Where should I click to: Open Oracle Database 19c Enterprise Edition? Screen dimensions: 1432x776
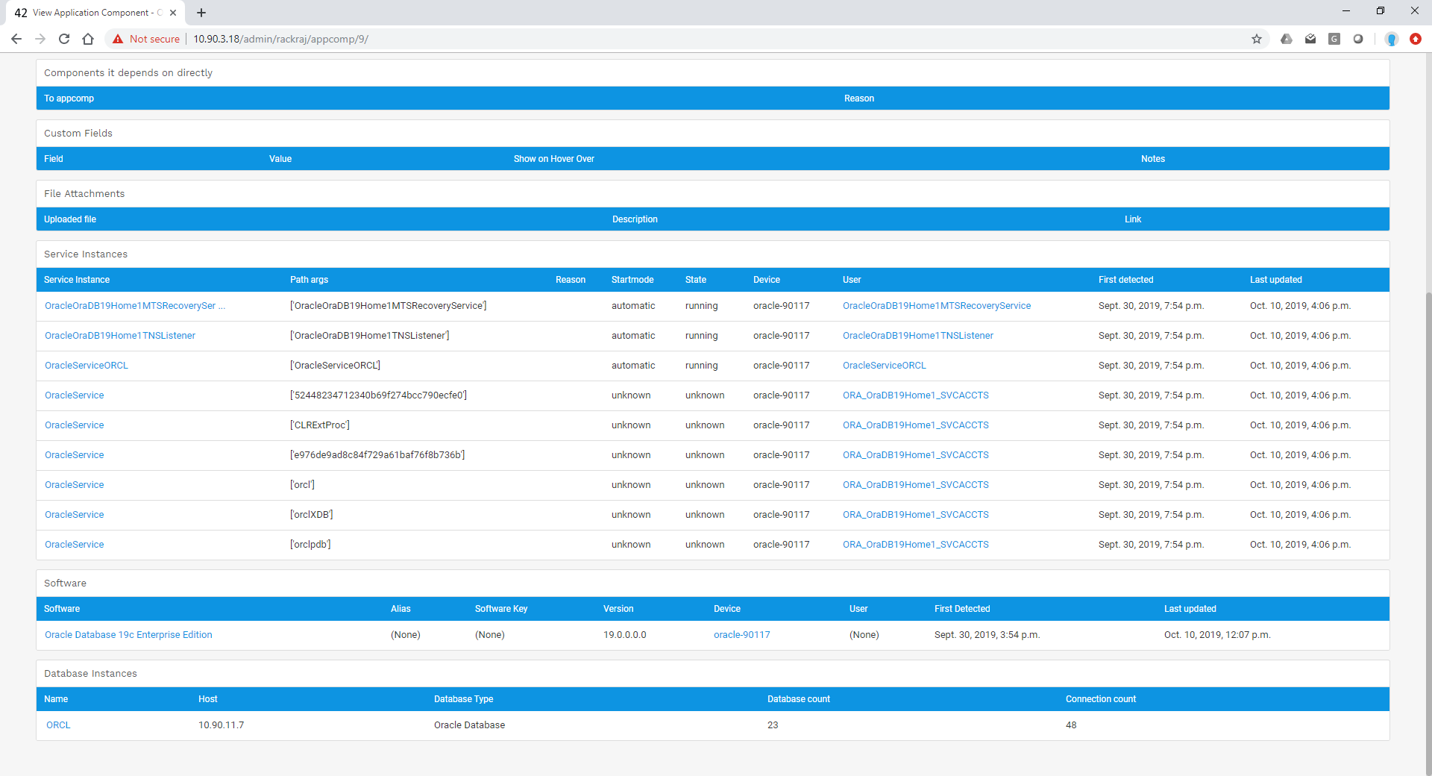[128, 634]
